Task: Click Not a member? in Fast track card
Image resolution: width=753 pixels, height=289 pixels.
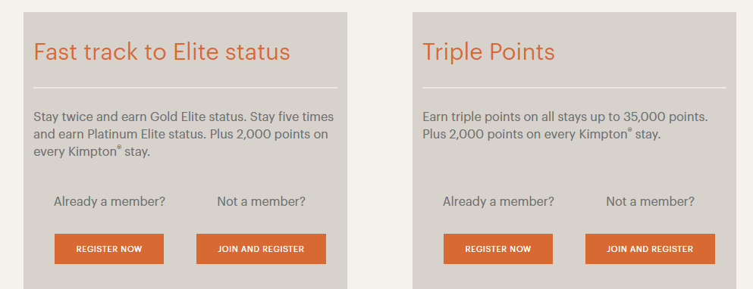Action: coord(262,202)
